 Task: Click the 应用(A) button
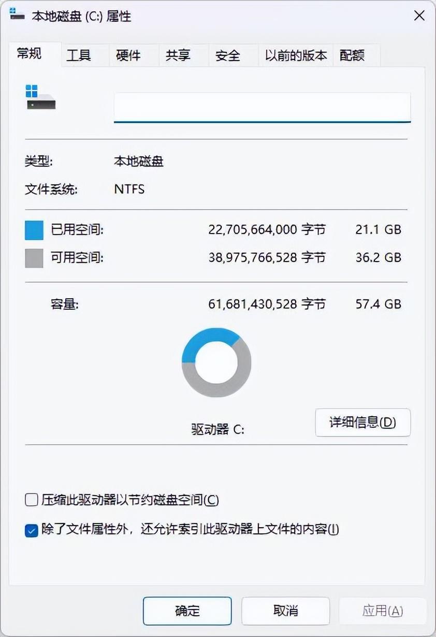coord(383,611)
